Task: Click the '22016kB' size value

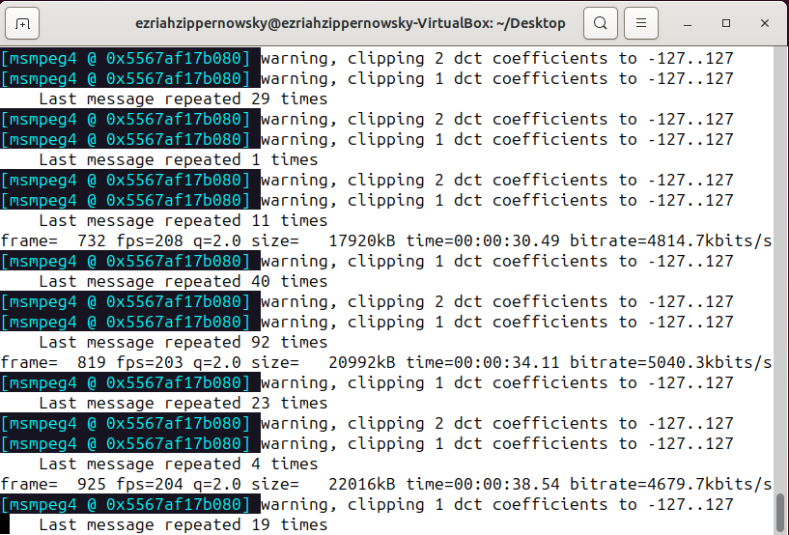Action: click(362, 484)
